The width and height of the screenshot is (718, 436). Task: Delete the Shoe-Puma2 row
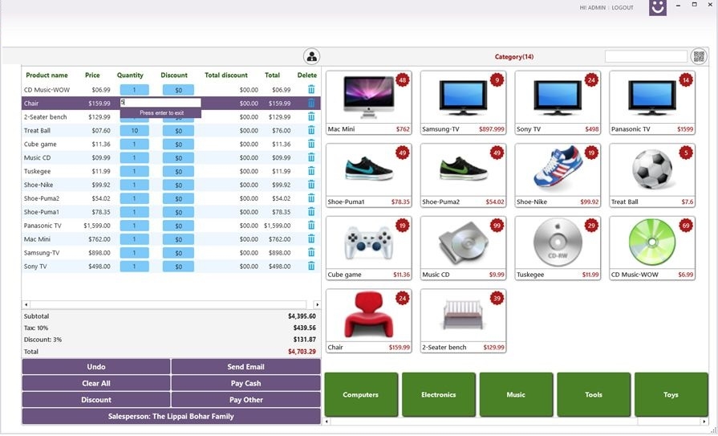point(311,198)
